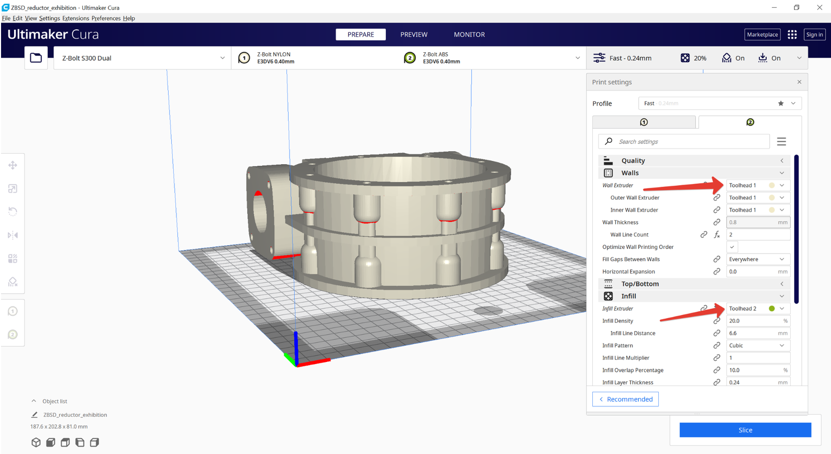Select the Rotate tool in left toolbar
This screenshot has height=454, width=831.
coord(13,212)
